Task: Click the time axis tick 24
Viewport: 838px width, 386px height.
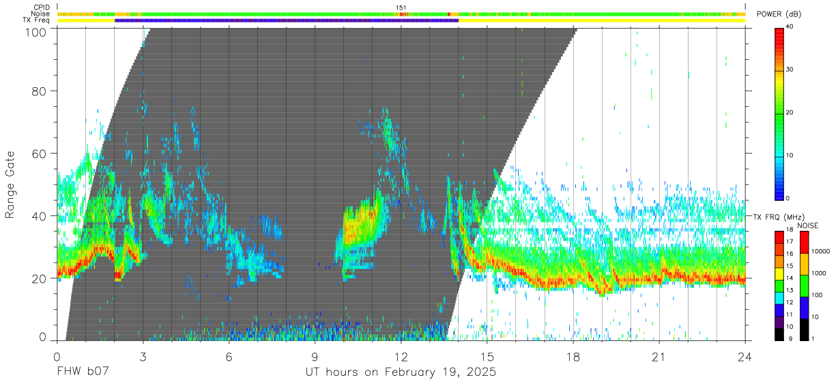Action: tap(745, 356)
